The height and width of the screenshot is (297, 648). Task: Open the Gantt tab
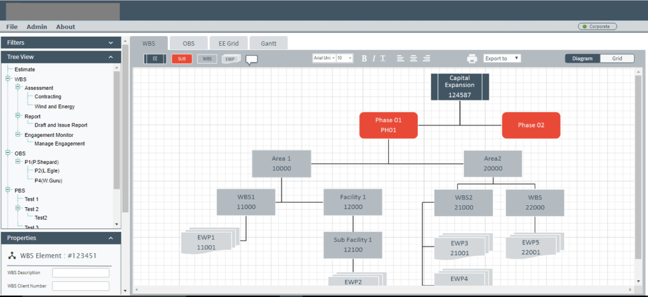click(x=268, y=43)
